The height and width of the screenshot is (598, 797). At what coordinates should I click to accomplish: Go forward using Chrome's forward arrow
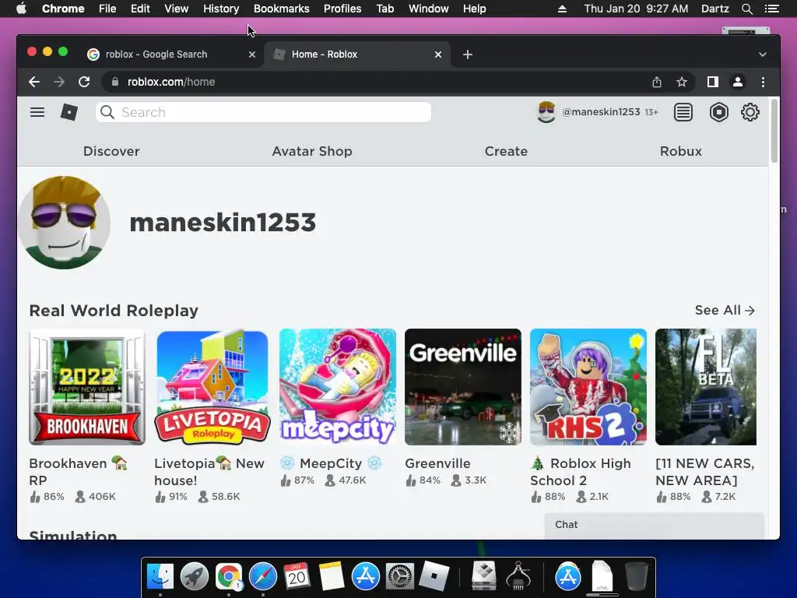tap(59, 82)
